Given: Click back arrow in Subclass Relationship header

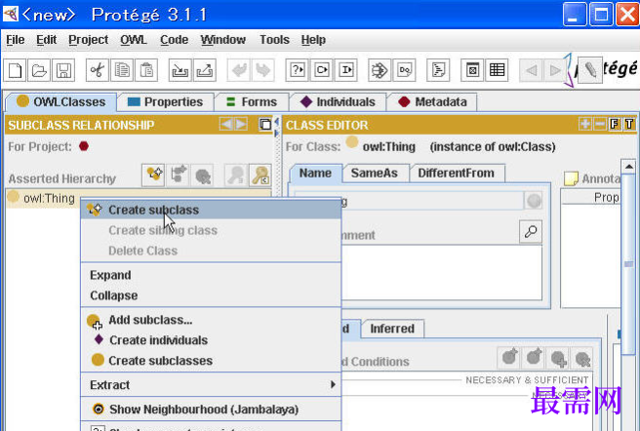Looking at the screenshot, I should [225, 124].
